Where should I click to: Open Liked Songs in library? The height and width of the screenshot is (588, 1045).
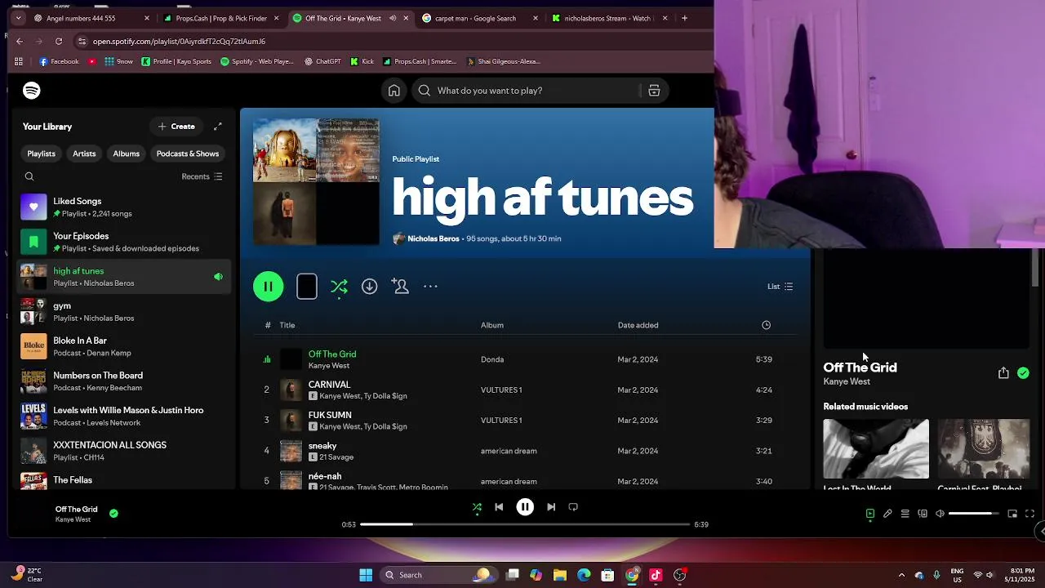click(124, 207)
